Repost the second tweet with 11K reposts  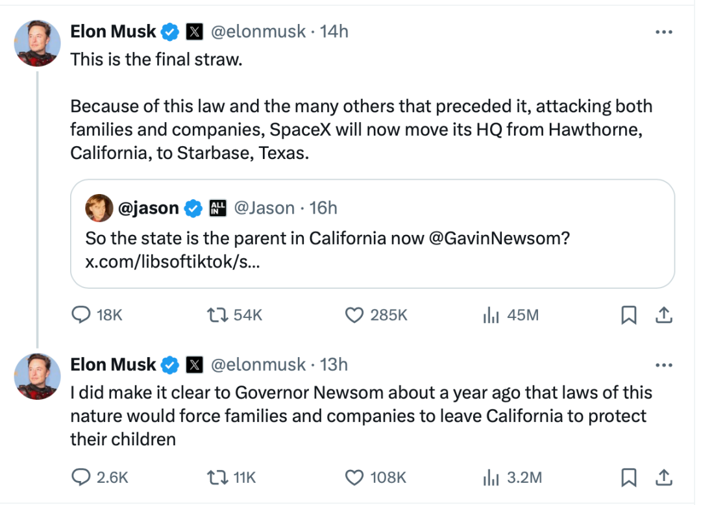click(231, 477)
